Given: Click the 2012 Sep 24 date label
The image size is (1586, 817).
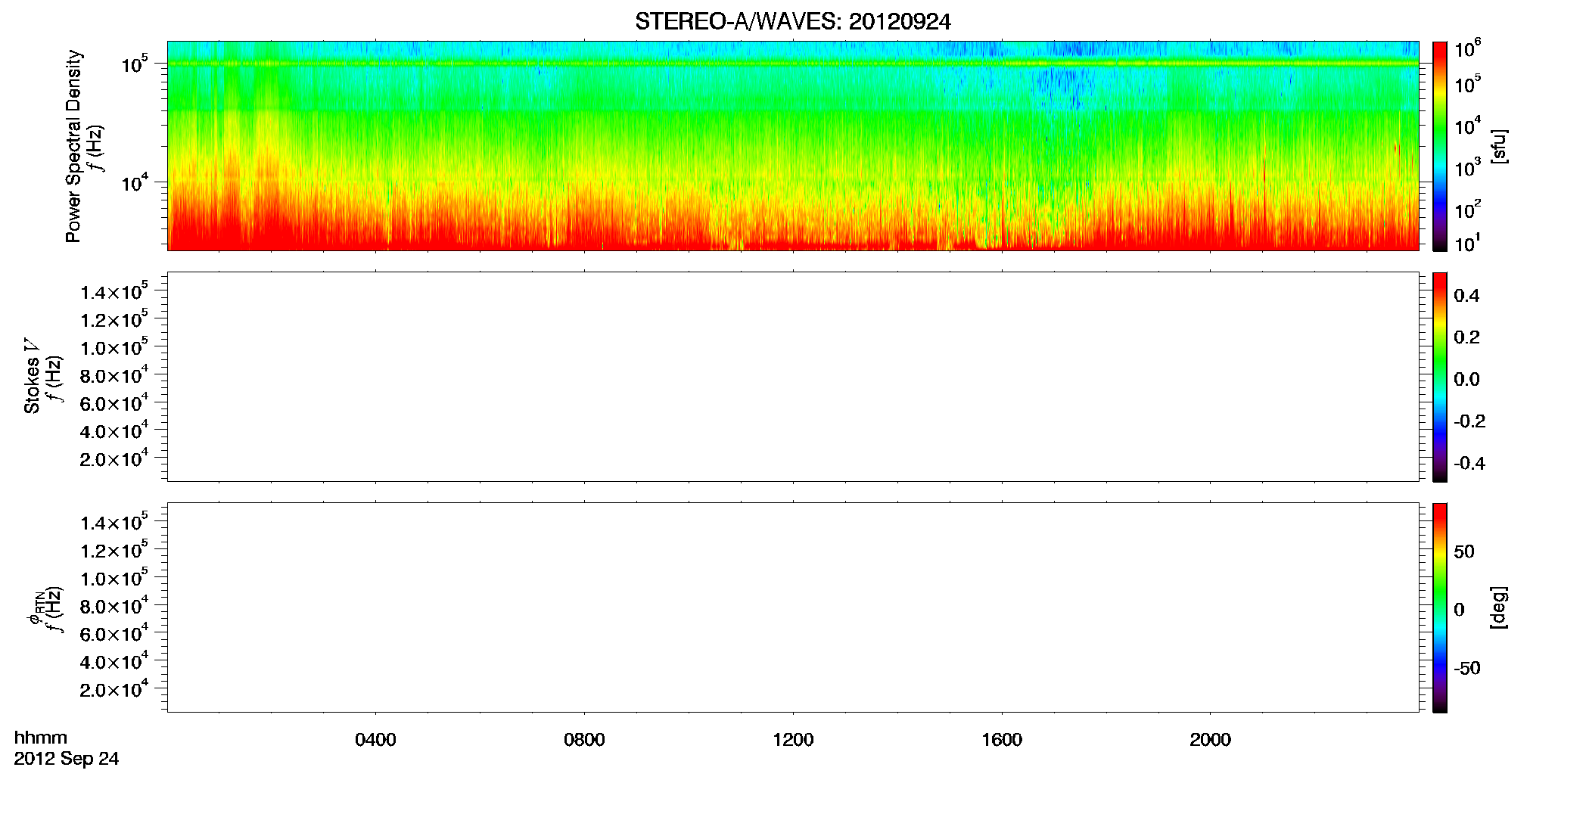Looking at the screenshot, I should coord(67,759).
